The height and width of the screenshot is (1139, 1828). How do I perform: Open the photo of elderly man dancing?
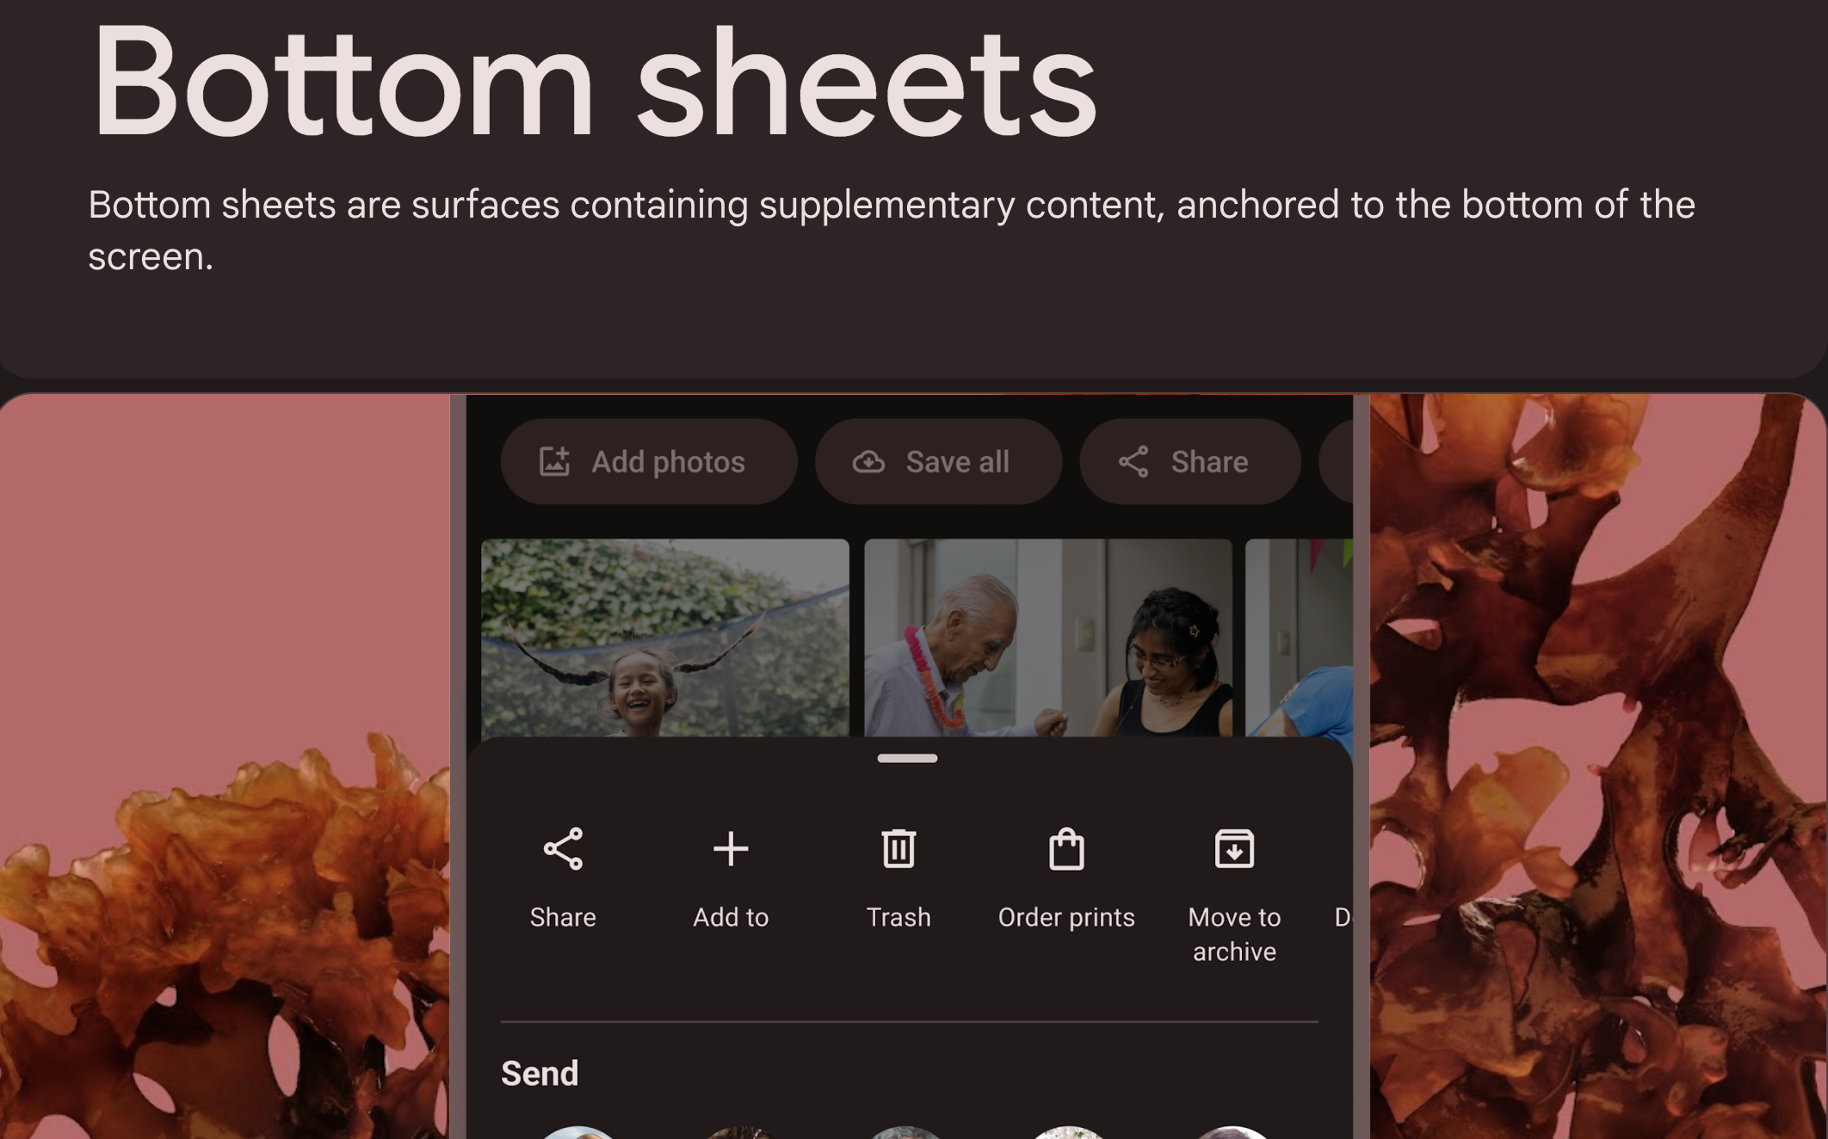(1047, 637)
